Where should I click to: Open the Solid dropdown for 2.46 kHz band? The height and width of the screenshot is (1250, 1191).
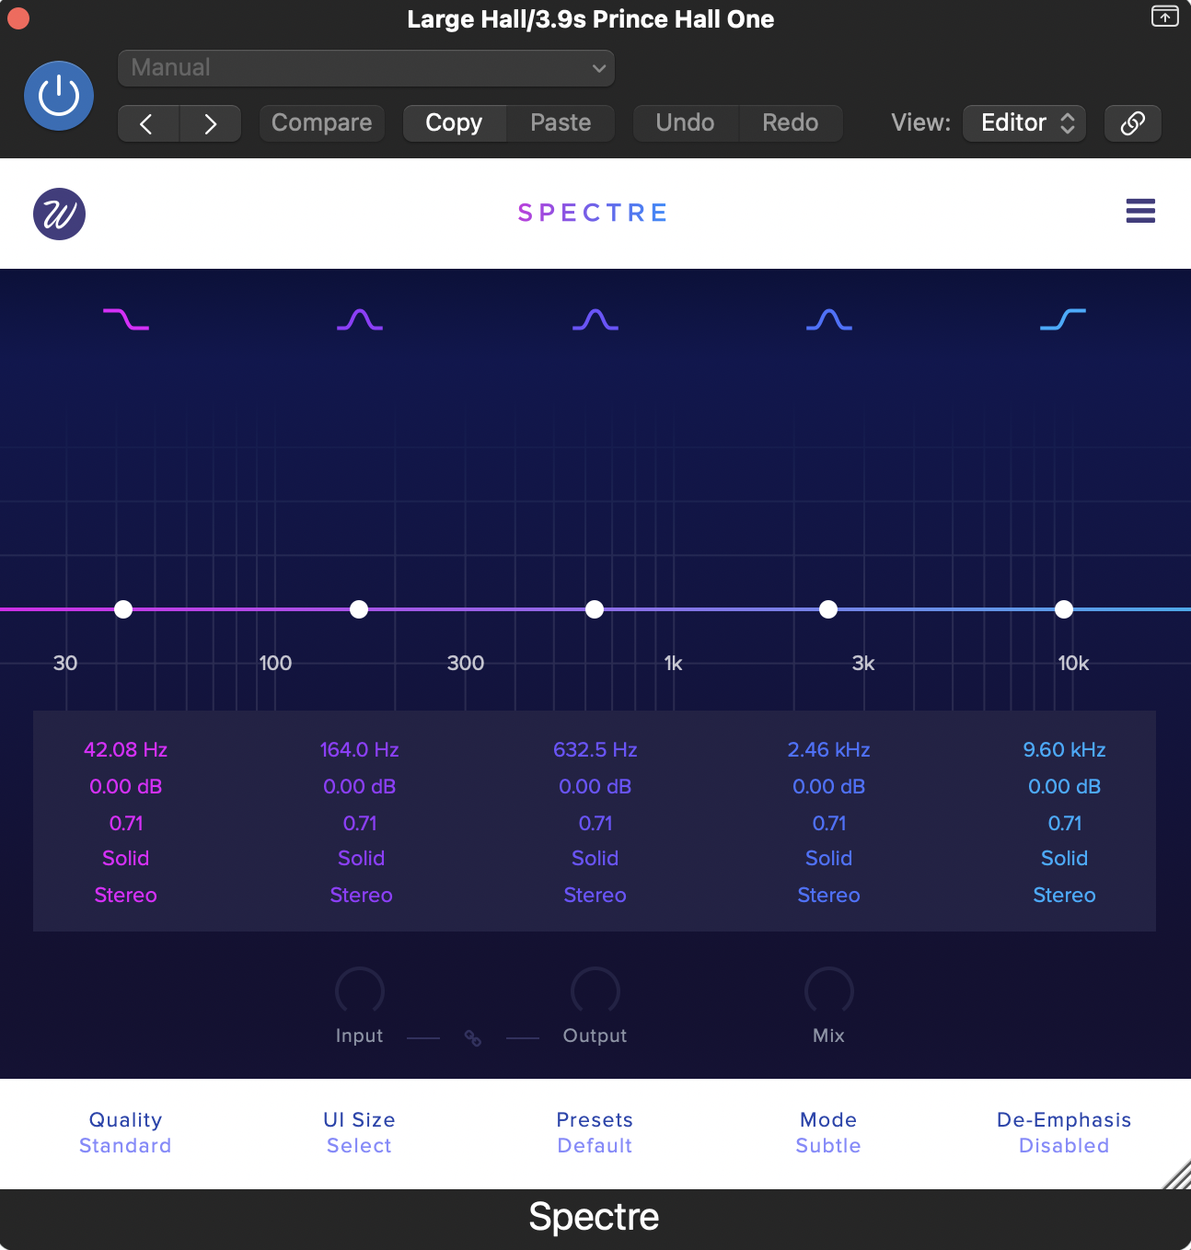tap(829, 859)
